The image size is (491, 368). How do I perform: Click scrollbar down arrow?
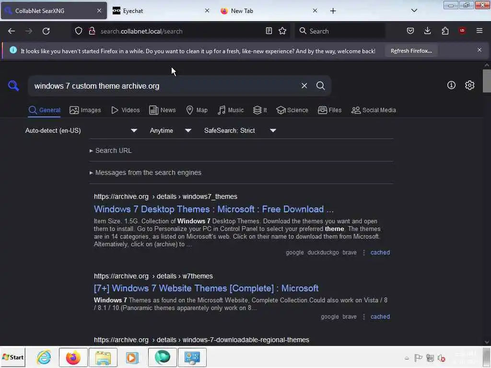487,342
